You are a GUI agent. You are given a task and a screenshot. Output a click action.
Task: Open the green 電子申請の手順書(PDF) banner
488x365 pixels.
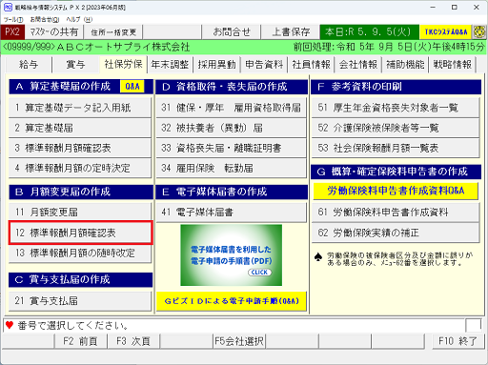tap(231, 255)
